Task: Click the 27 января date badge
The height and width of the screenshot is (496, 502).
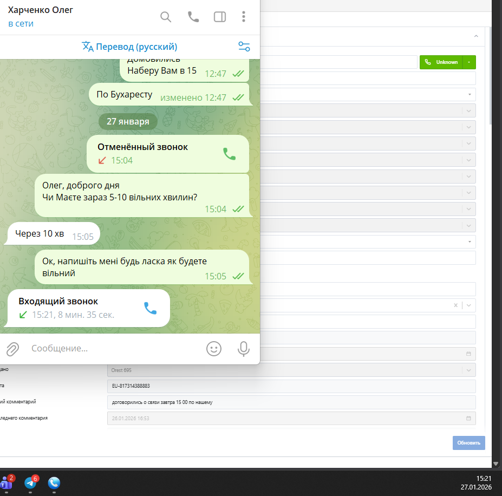Action: pos(128,122)
